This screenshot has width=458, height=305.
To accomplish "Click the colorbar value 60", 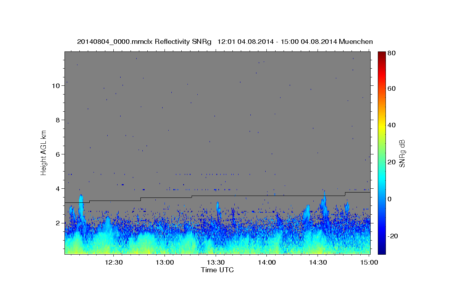I will point(392,88).
